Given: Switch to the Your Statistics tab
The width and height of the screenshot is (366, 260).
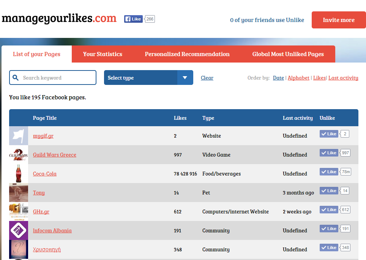Looking at the screenshot, I should pos(103,54).
